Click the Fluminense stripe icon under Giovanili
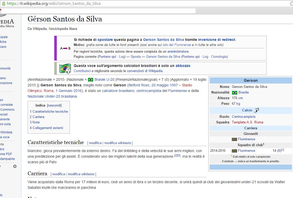 click(234, 139)
